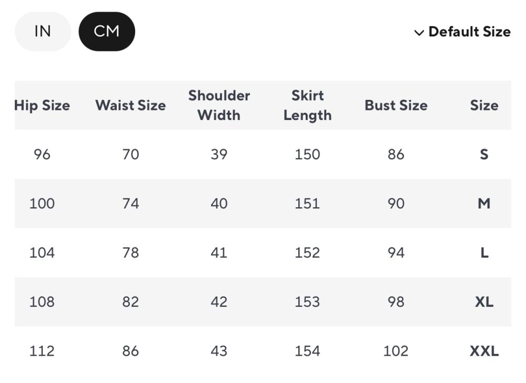Screen dimensions: 526x383
Task: Click hip value 96 in S row
Action: coord(42,155)
